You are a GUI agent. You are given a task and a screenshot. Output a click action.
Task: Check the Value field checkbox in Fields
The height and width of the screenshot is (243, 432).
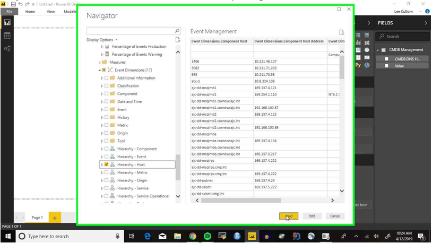tap(386, 66)
